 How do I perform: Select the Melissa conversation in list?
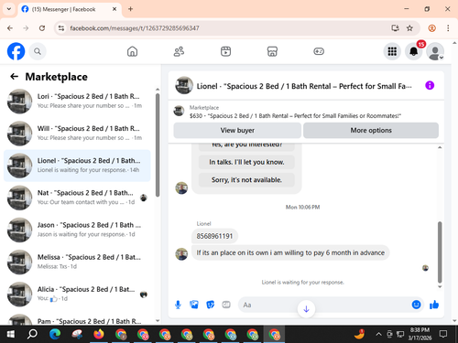(x=77, y=262)
